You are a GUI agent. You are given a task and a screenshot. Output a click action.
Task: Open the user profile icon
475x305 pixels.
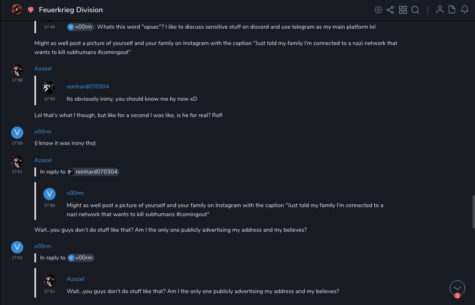click(440, 10)
